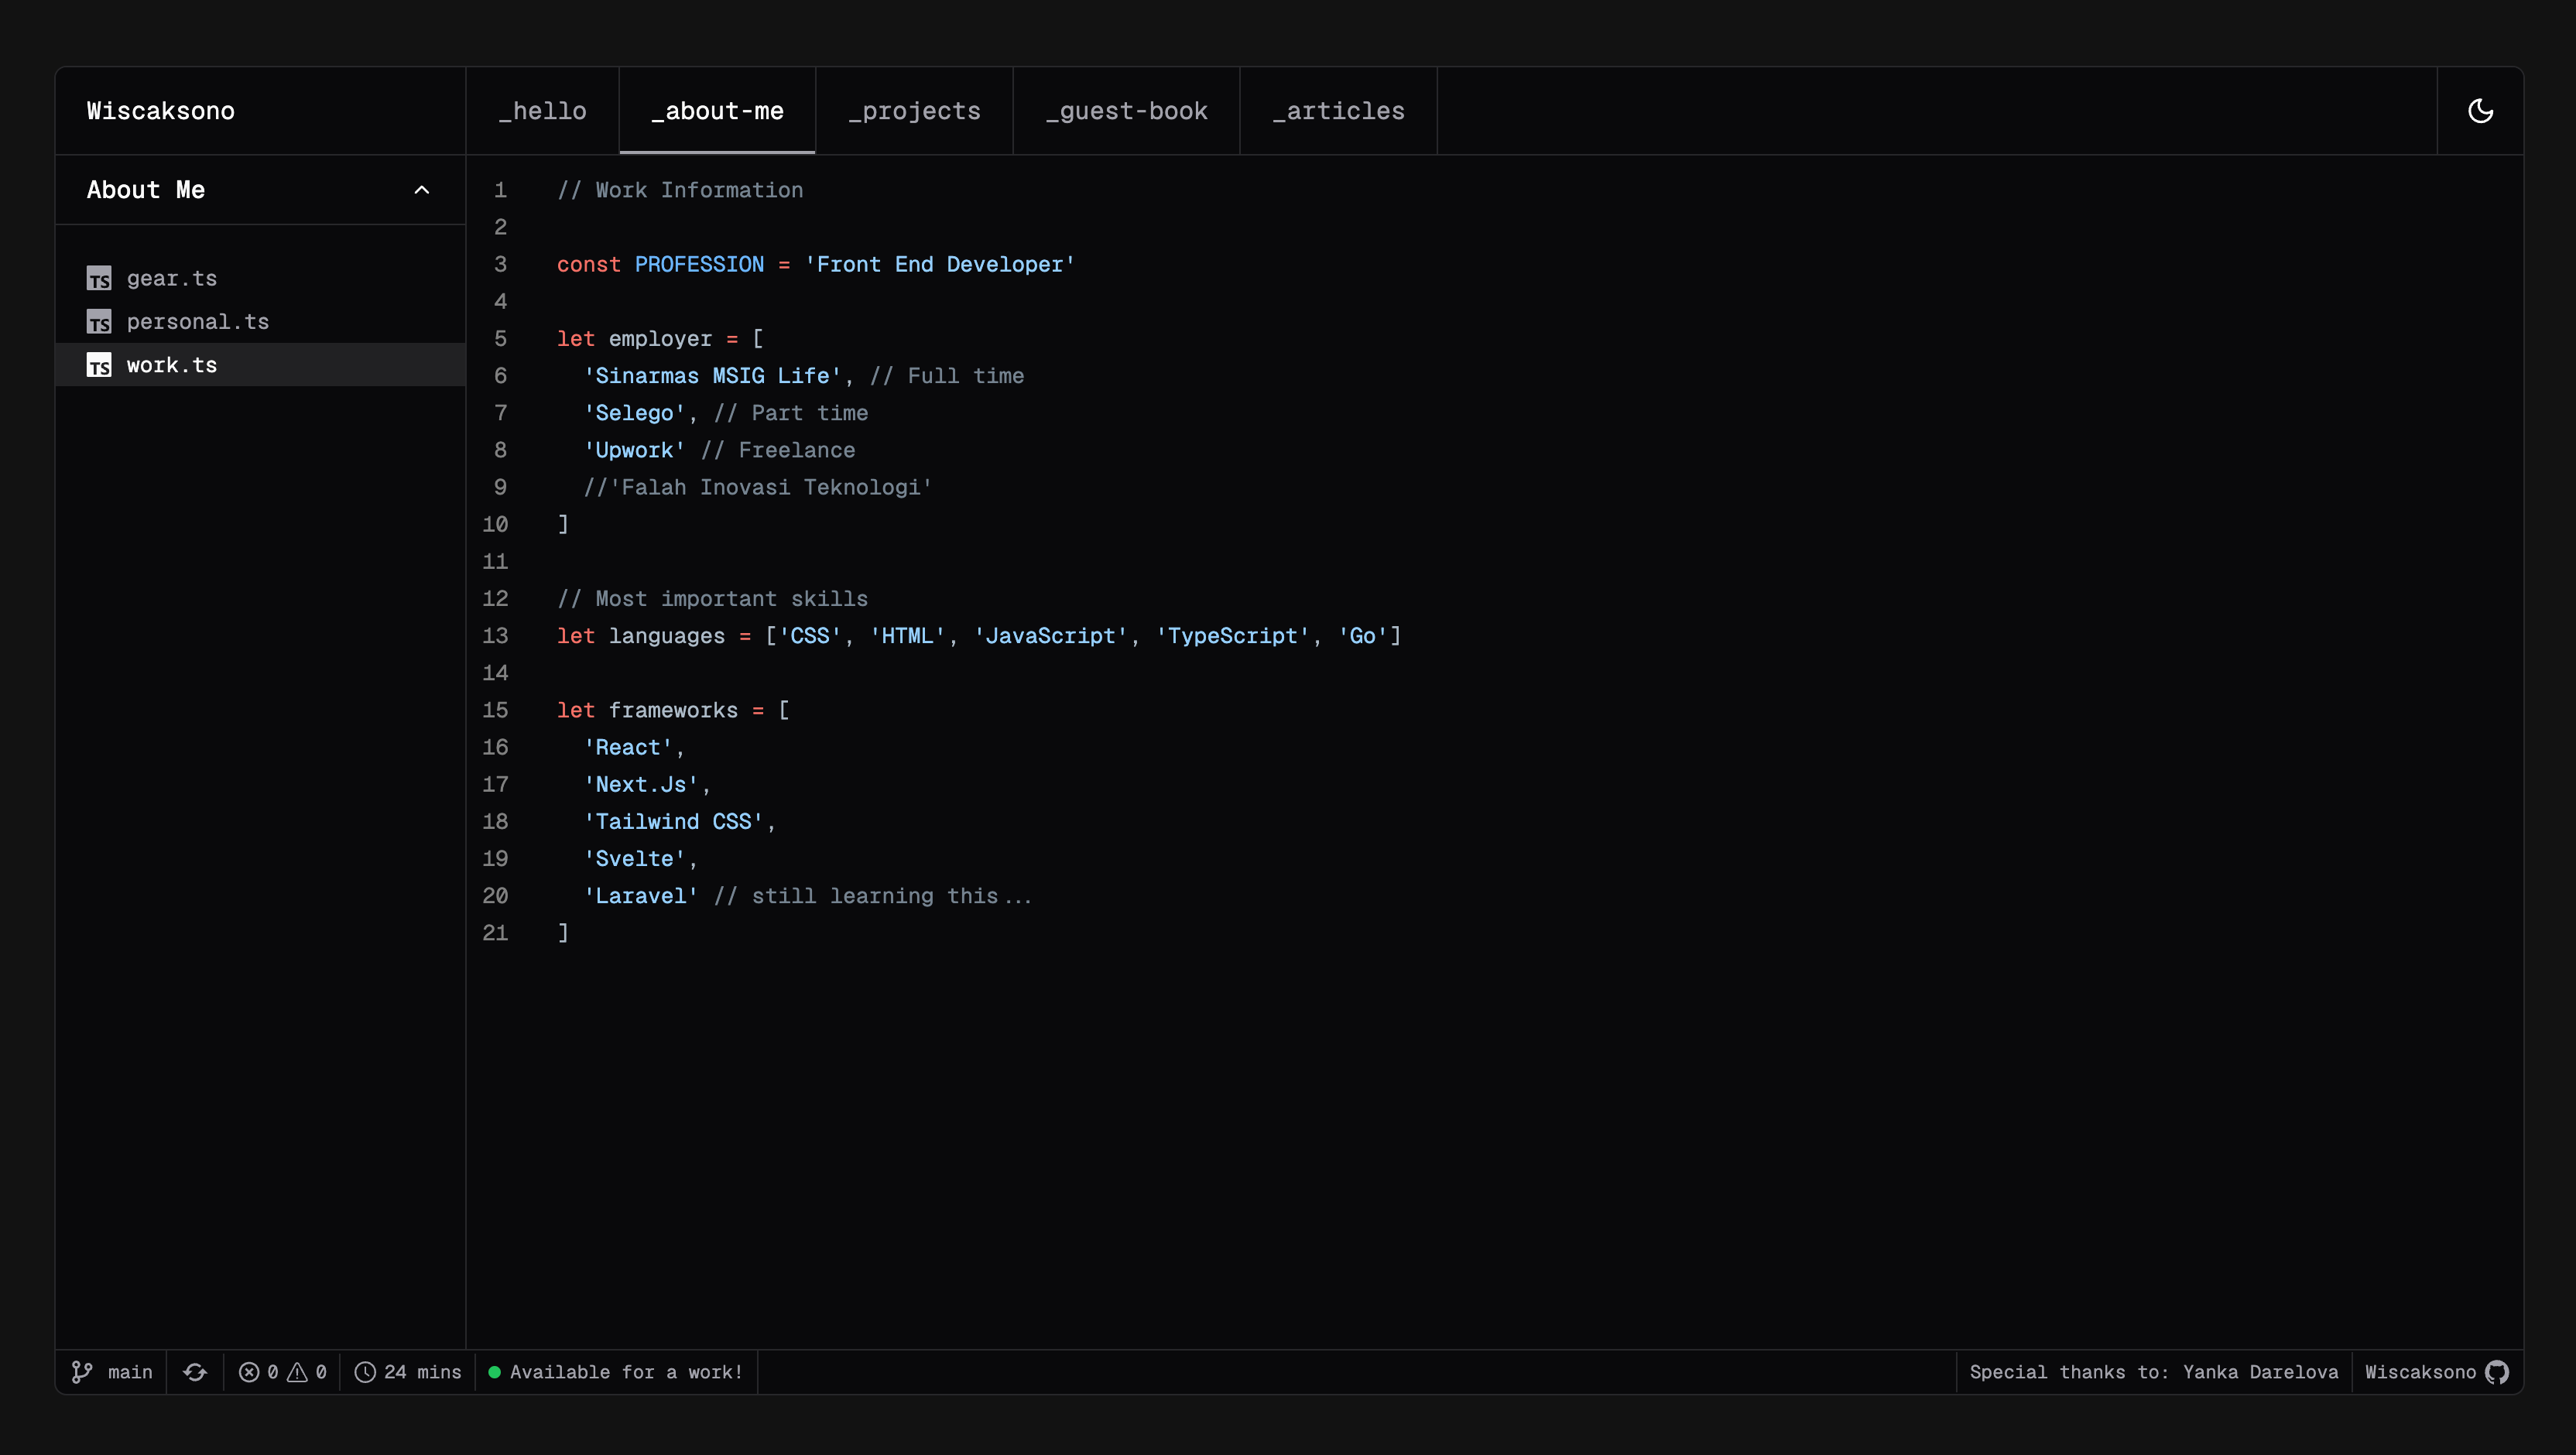
Task: Switch to the _projects tab
Action: tap(914, 111)
